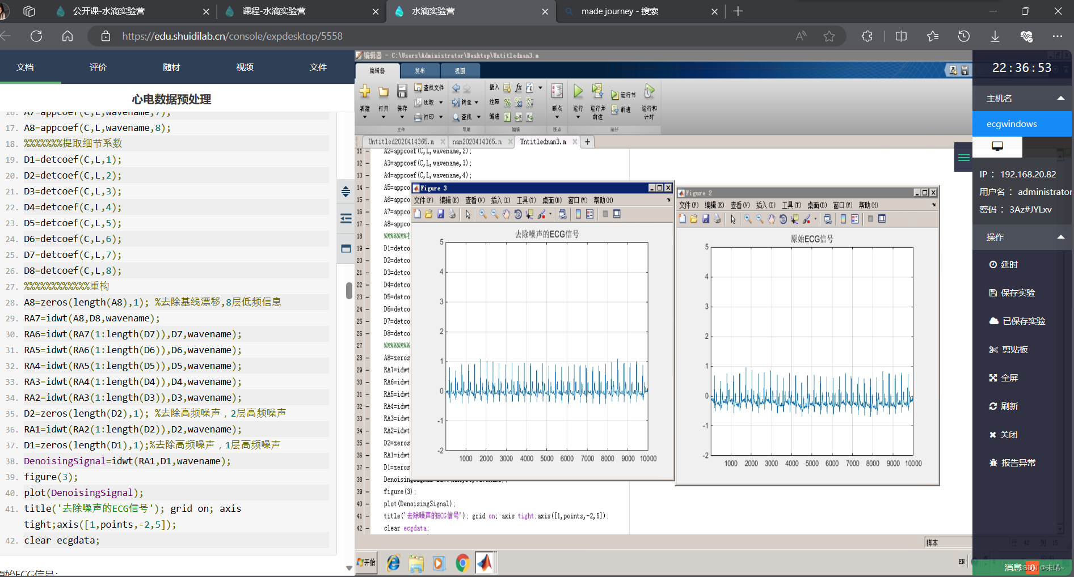Select the ecgwindows host entry
This screenshot has height=577, width=1074.
(1022, 124)
